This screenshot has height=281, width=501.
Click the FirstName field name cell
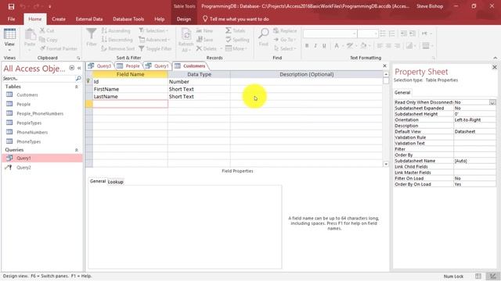(130, 89)
